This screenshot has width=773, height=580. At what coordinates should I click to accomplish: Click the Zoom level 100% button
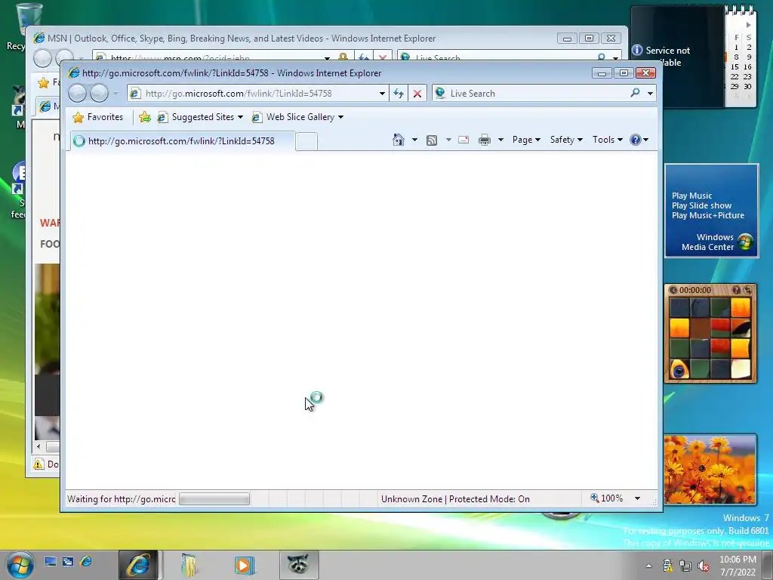click(607, 498)
